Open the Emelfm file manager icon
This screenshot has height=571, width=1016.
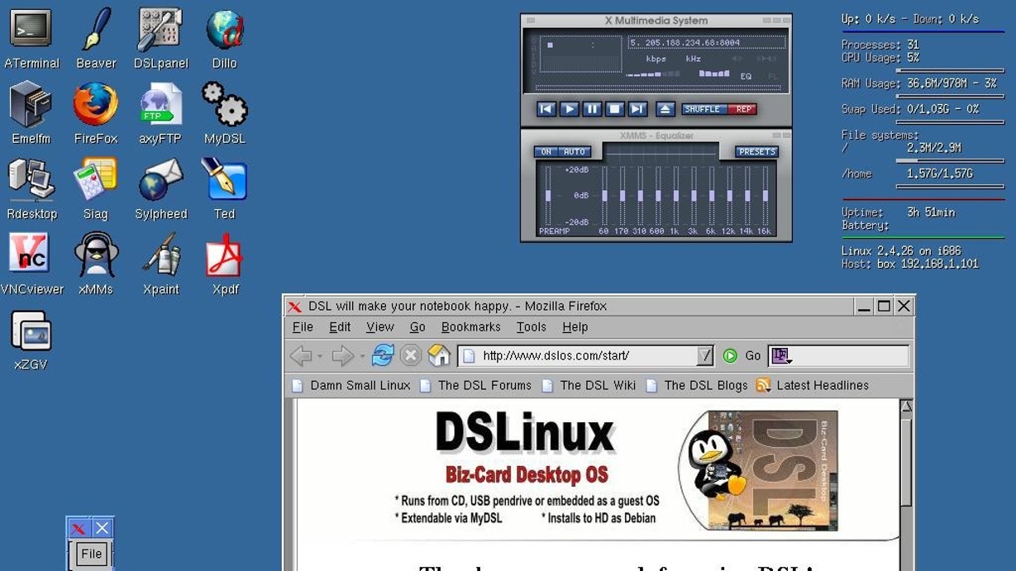pyautogui.click(x=31, y=106)
